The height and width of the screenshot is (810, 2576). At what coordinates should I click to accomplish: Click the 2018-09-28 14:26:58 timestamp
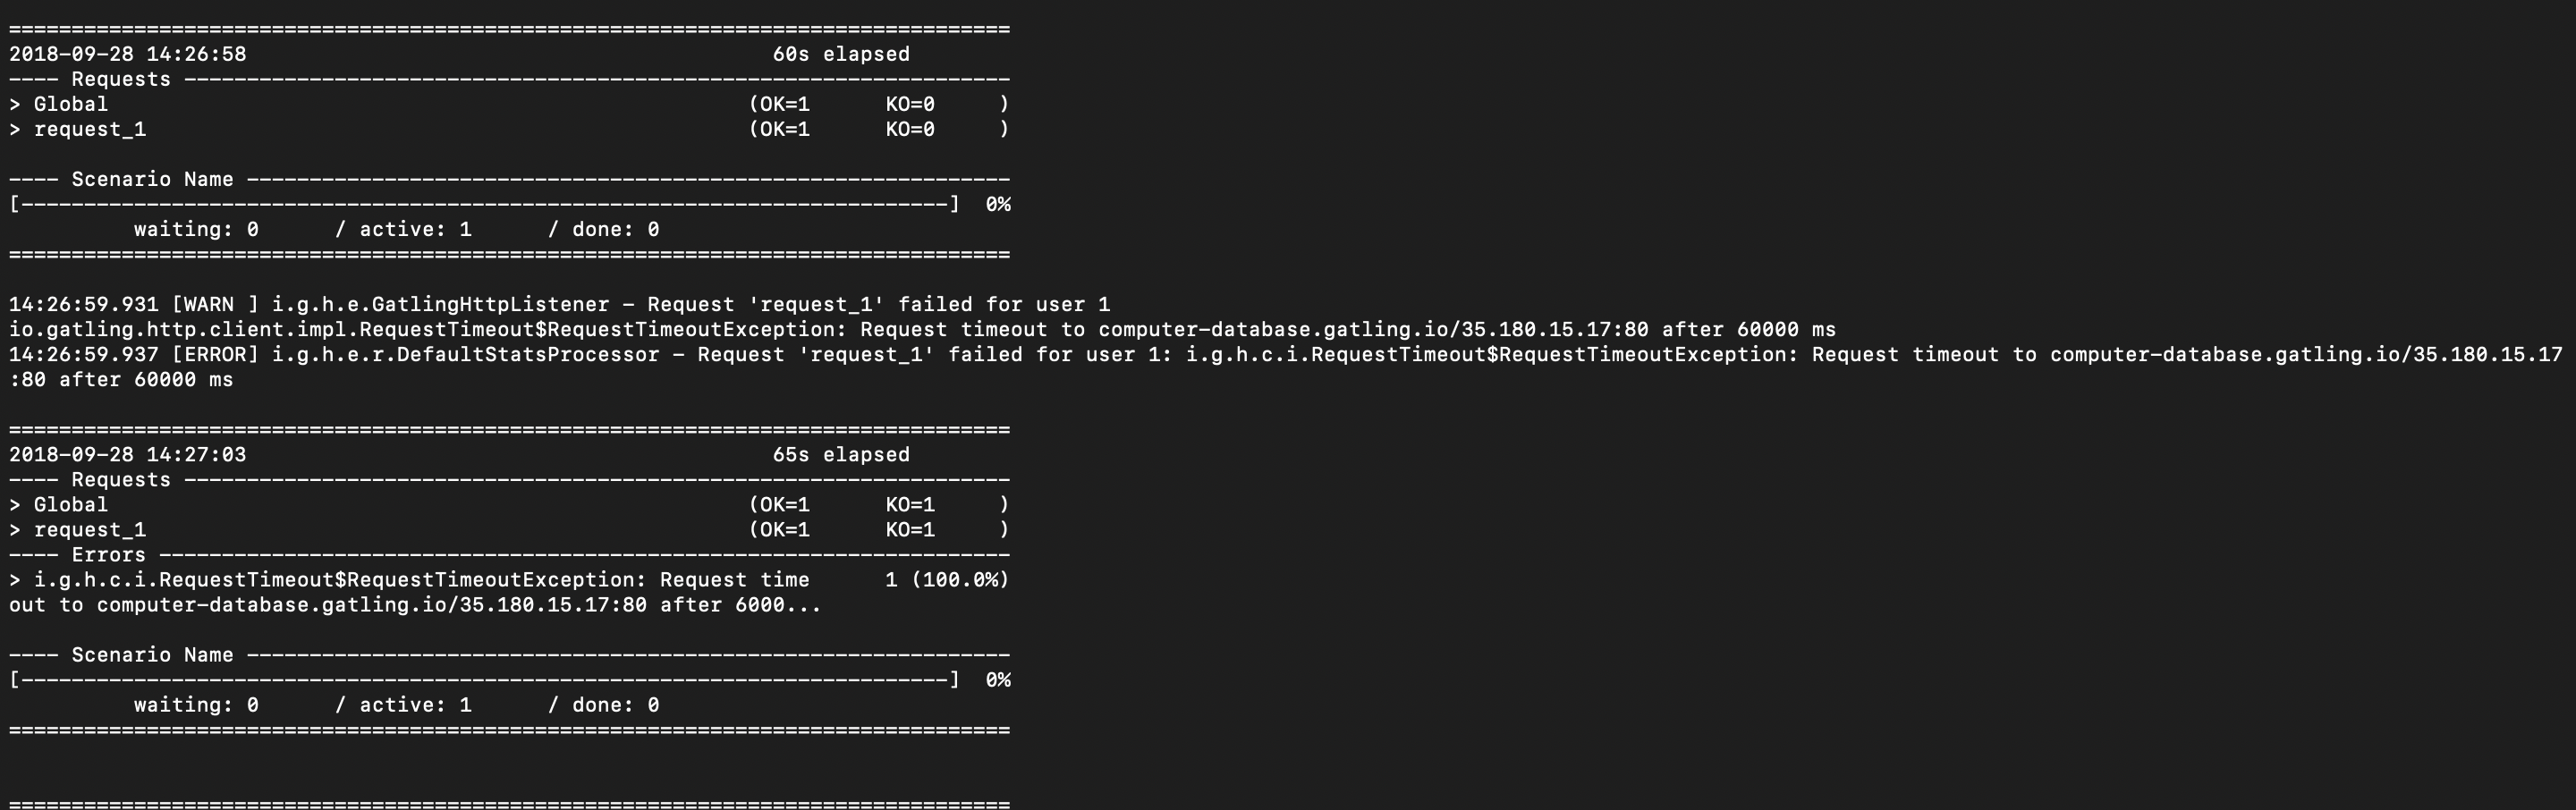(127, 54)
